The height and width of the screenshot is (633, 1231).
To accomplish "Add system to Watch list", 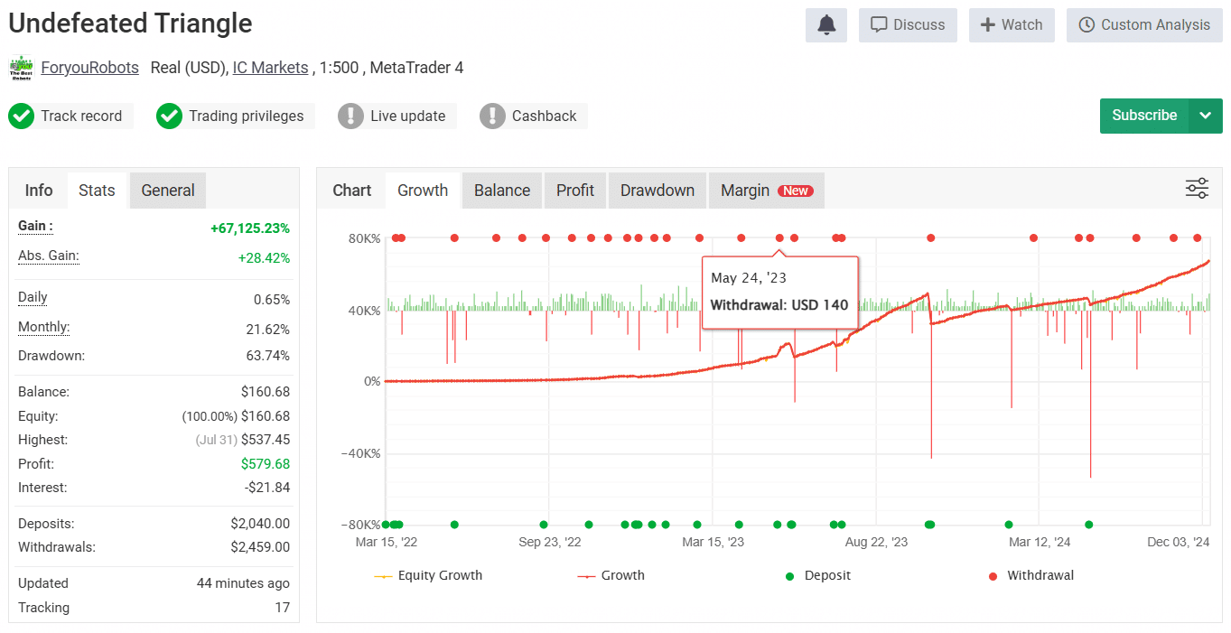I will pyautogui.click(x=1012, y=25).
